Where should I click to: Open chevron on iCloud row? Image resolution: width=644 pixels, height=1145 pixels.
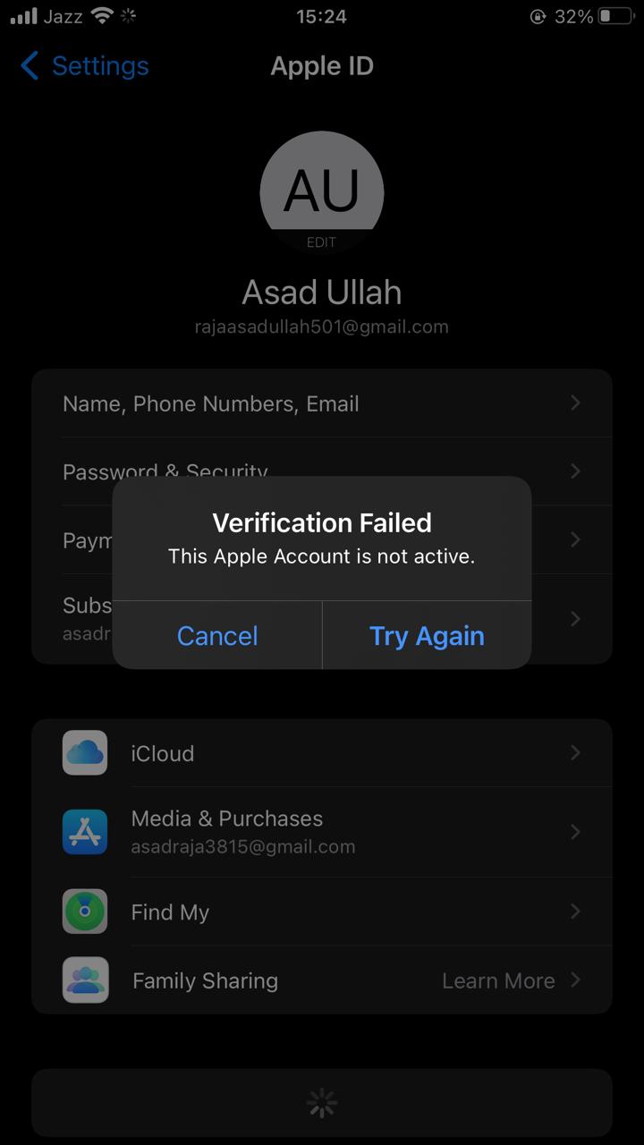coord(576,753)
